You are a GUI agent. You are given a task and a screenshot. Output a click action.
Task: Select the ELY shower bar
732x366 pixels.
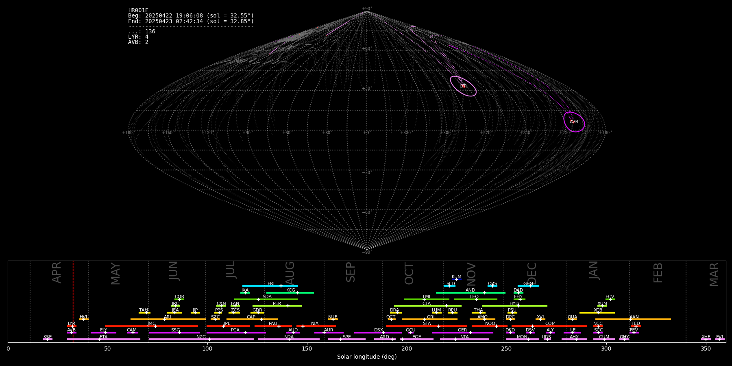click(x=103, y=333)
